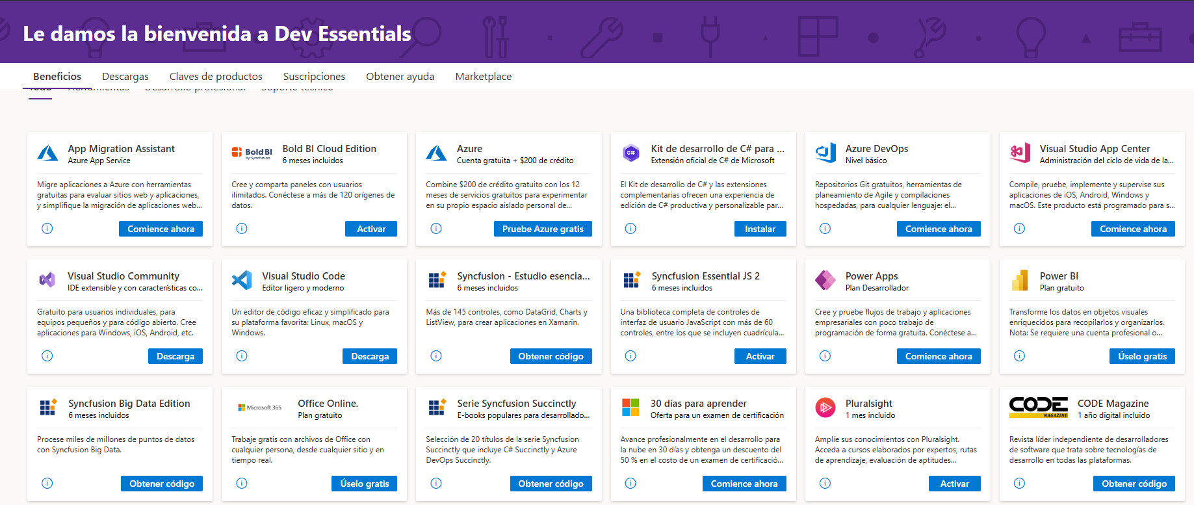Select the Suscripciones tab

pos(314,77)
